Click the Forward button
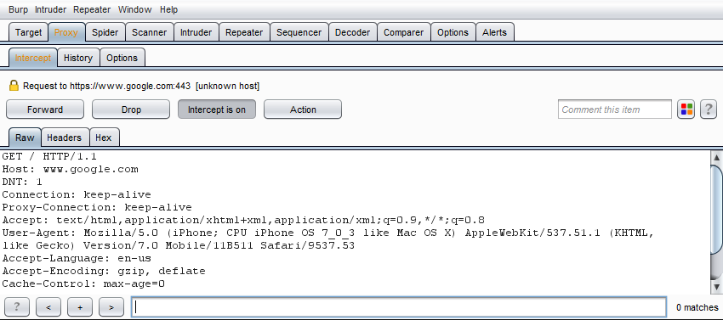This screenshot has height=320, width=723. 45,109
